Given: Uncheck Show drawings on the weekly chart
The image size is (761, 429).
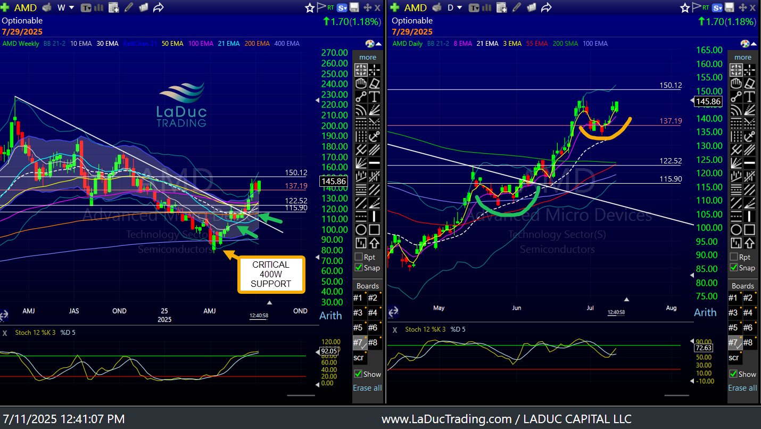Looking at the screenshot, I should tap(359, 374).
